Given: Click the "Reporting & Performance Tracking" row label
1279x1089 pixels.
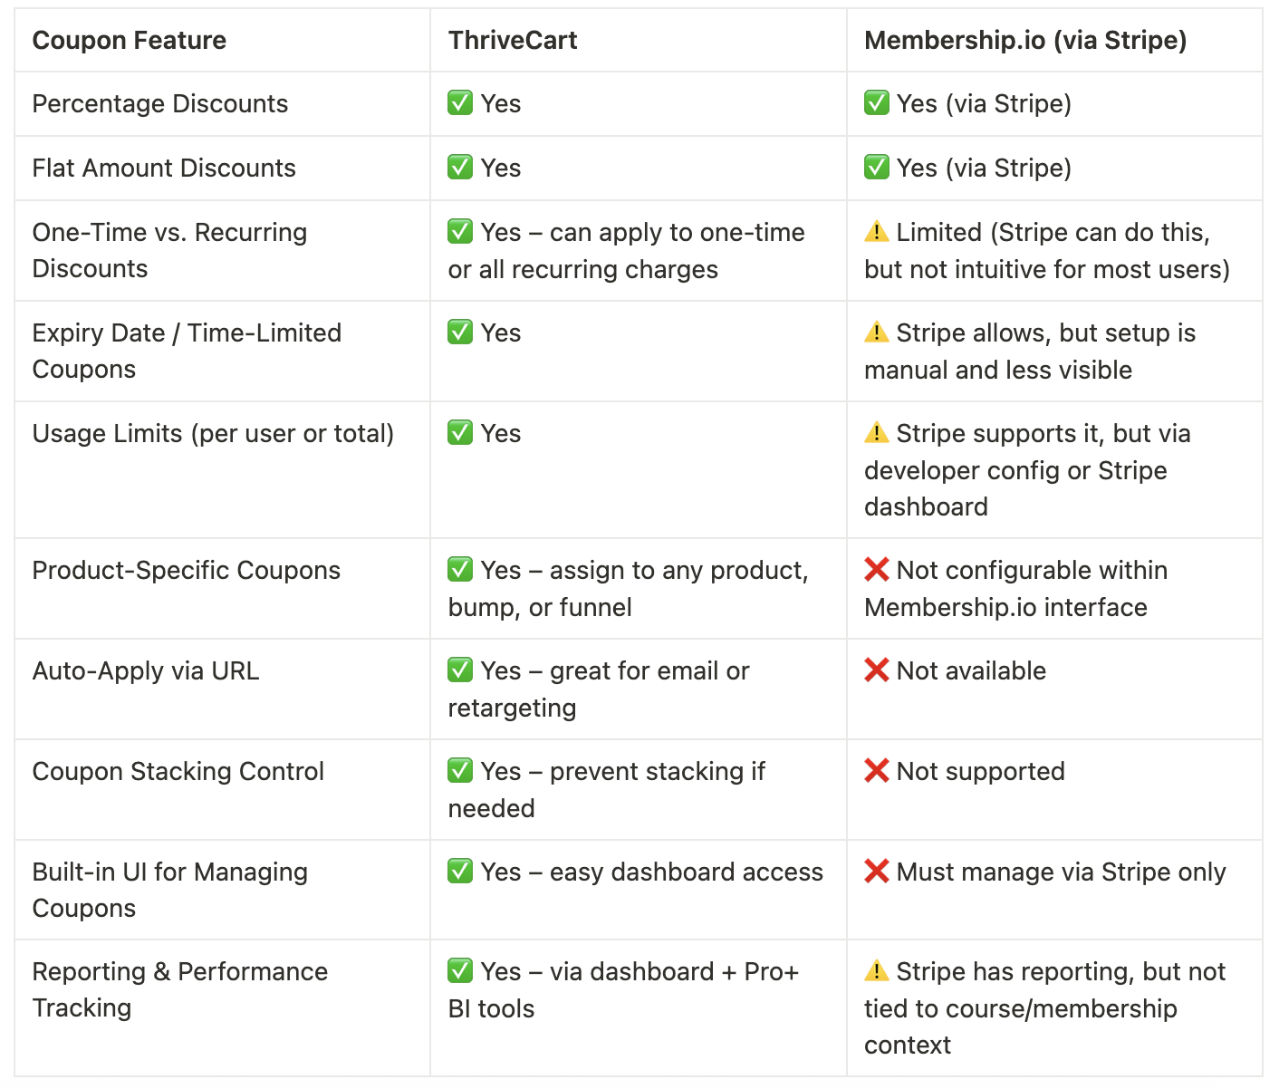Looking at the screenshot, I should (180, 989).
